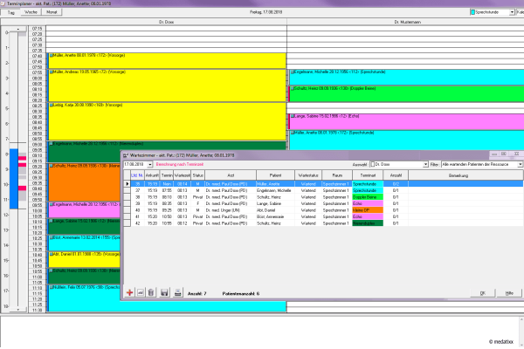Image resolution: width=524 pixels, height=349 pixels.
Task: Click the small icon on Schultz, Heinz Doppler Beine appointment
Action: point(293,88)
